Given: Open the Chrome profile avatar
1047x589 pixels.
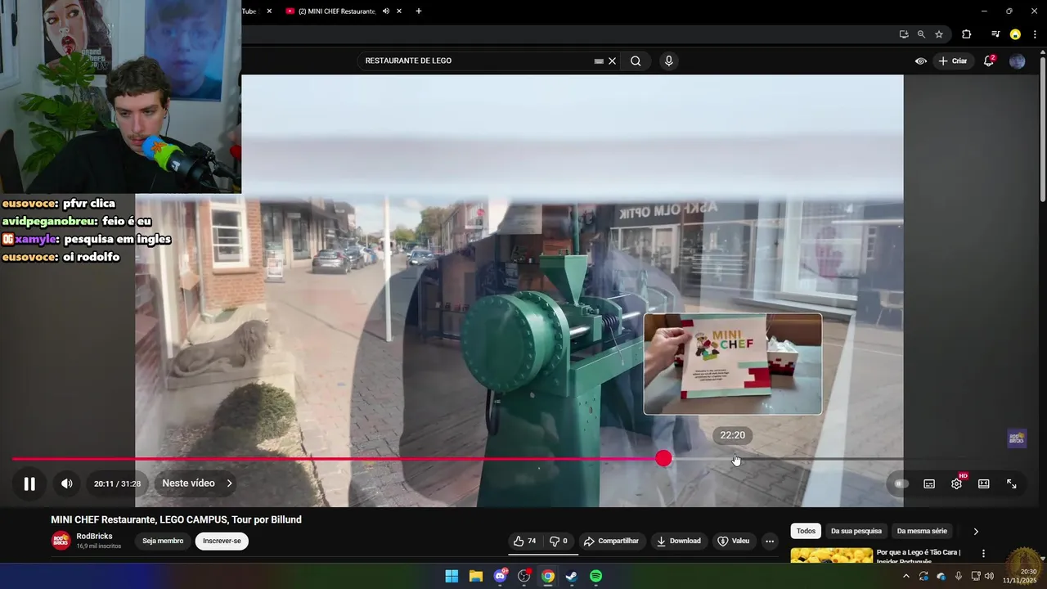Looking at the screenshot, I should (1015, 34).
